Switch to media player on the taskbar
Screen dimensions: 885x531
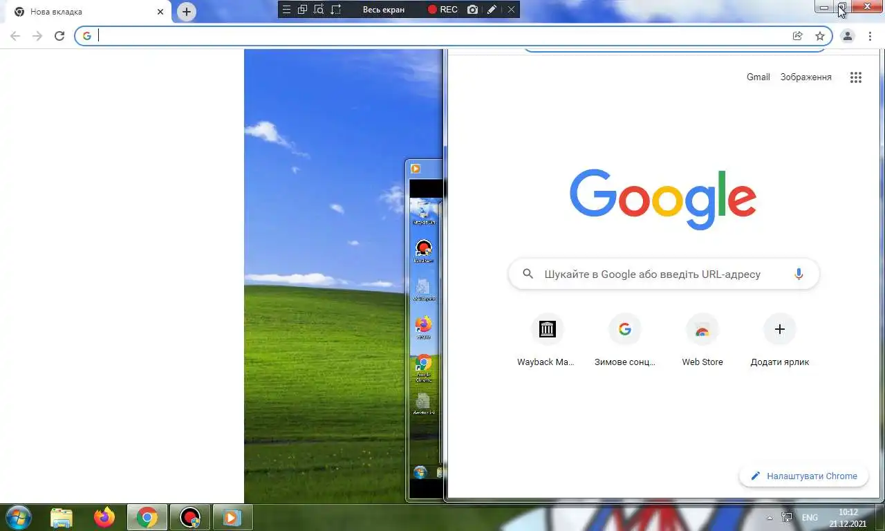tap(232, 517)
